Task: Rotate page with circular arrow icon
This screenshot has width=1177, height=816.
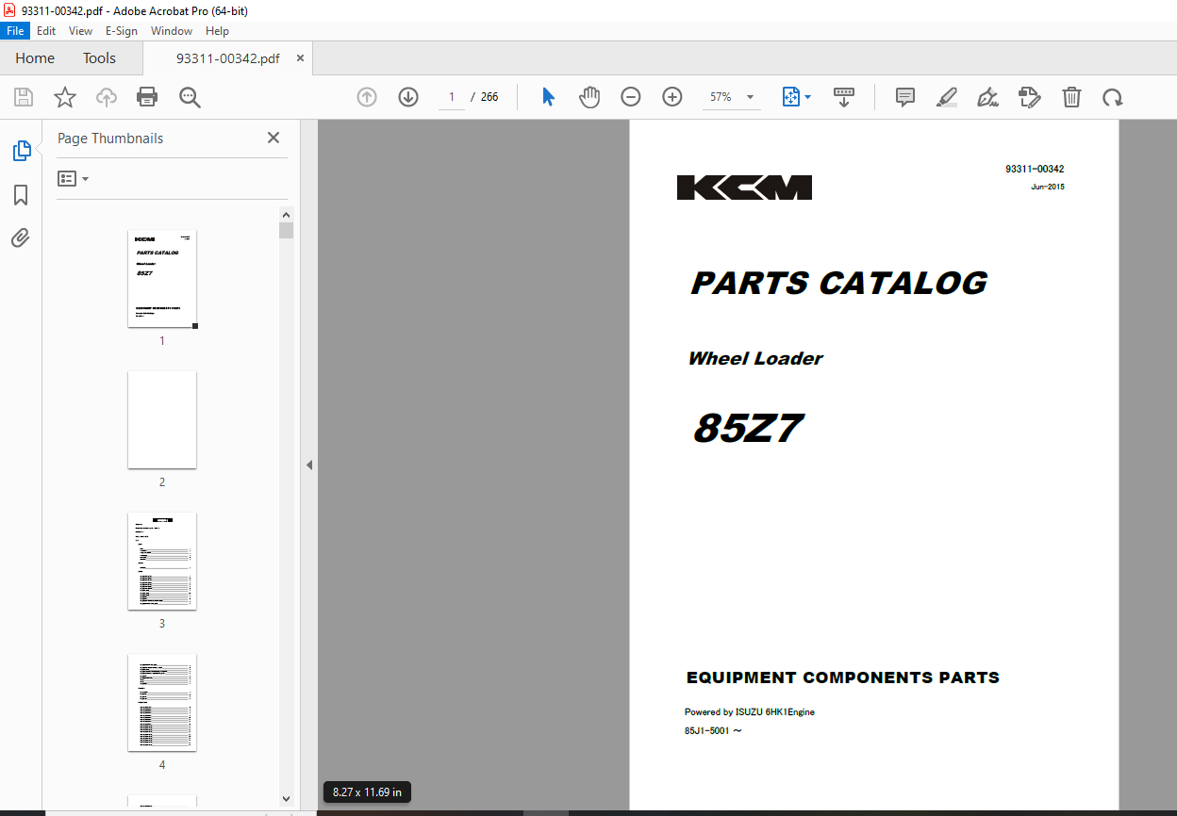Action: 1113,97
